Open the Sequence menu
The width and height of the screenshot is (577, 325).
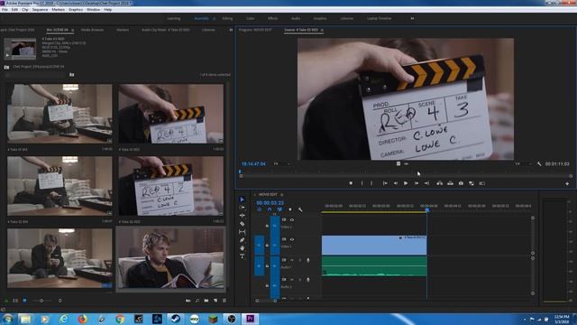tap(40, 10)
